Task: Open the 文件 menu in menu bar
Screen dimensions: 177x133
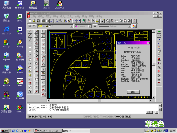Action: [34, 16]
